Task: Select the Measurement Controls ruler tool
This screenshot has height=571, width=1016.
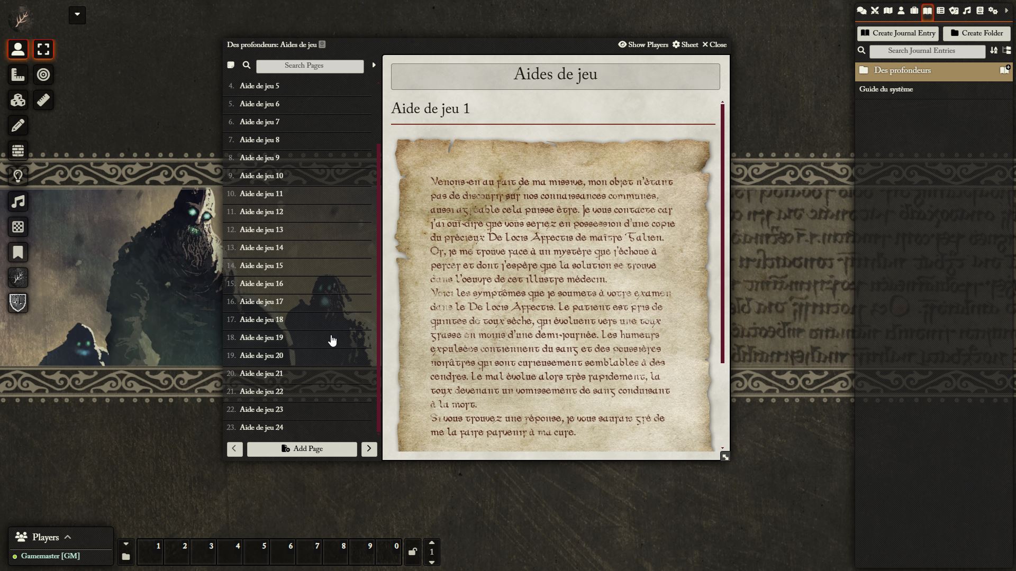Action: 18,75
